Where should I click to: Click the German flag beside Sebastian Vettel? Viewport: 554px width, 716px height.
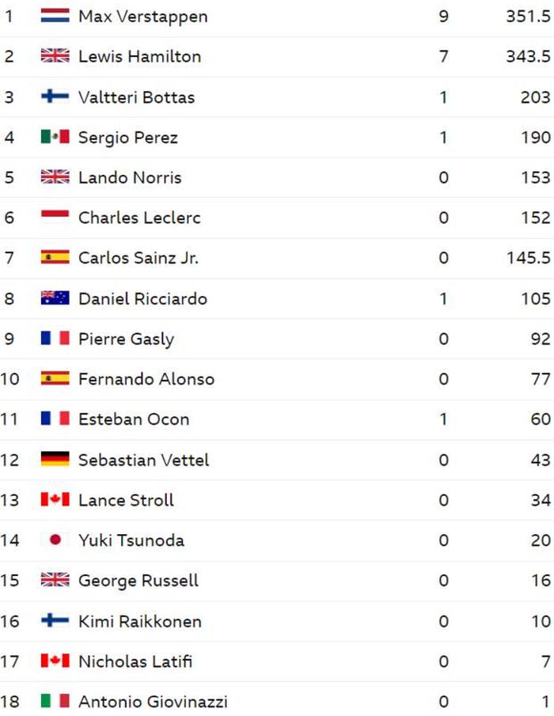point(55,460)
